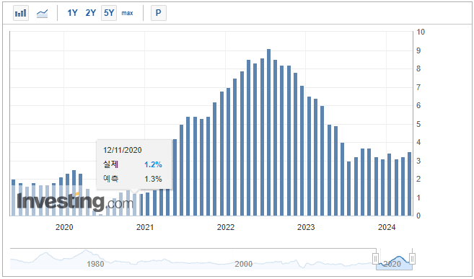Click the tallest bar near 9
The width and height of the screenshot is (474, 279).
(x=268, y=132)
